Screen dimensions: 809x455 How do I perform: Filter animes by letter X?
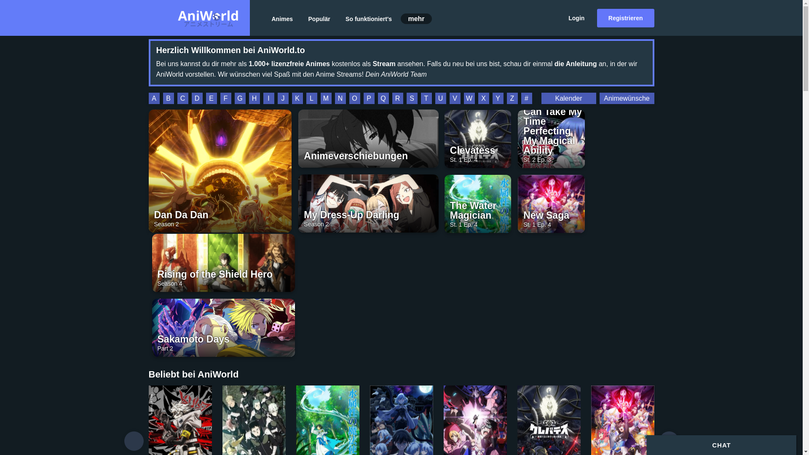tap(483, 99)
